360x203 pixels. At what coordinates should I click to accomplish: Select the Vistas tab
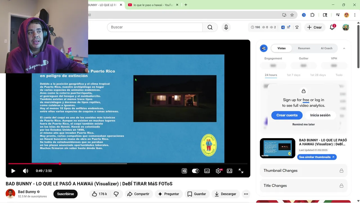[x=282, y=48]
